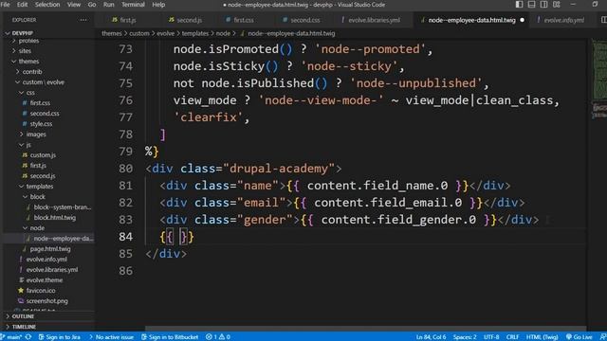Click templates breadcrumb segment
The image size is (607, 341).
(x=195, y=34)
